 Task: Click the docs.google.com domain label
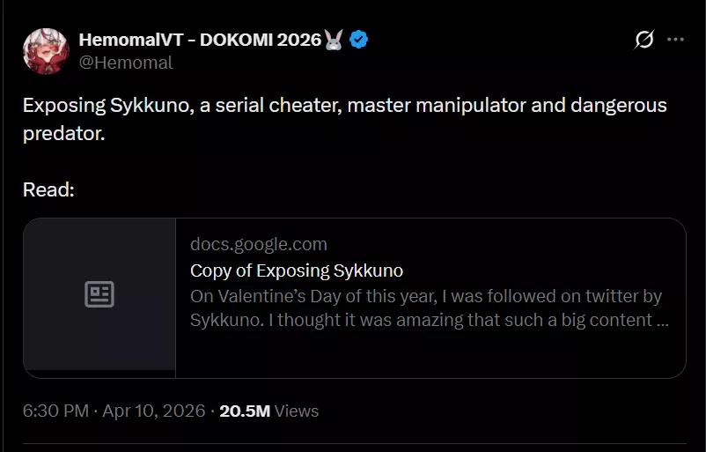click(258, 244)
